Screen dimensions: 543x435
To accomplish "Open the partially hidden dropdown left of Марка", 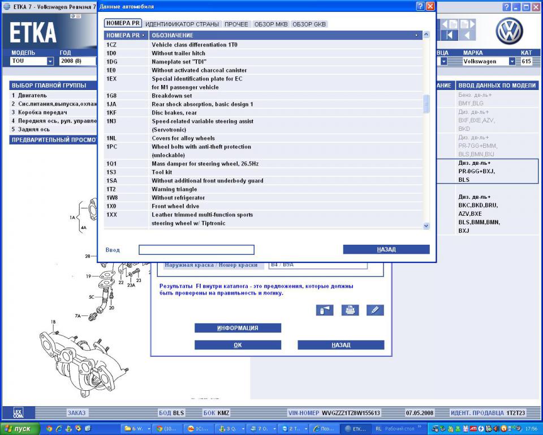I will 443,61.
